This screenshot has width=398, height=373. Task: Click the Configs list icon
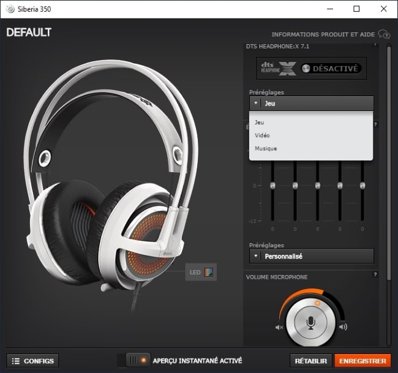point(16,361)
